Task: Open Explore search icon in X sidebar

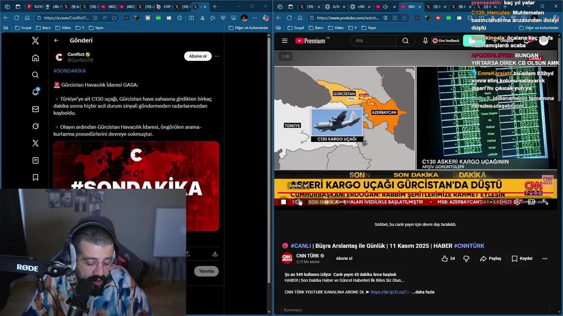Action: (x=36, y=75)
